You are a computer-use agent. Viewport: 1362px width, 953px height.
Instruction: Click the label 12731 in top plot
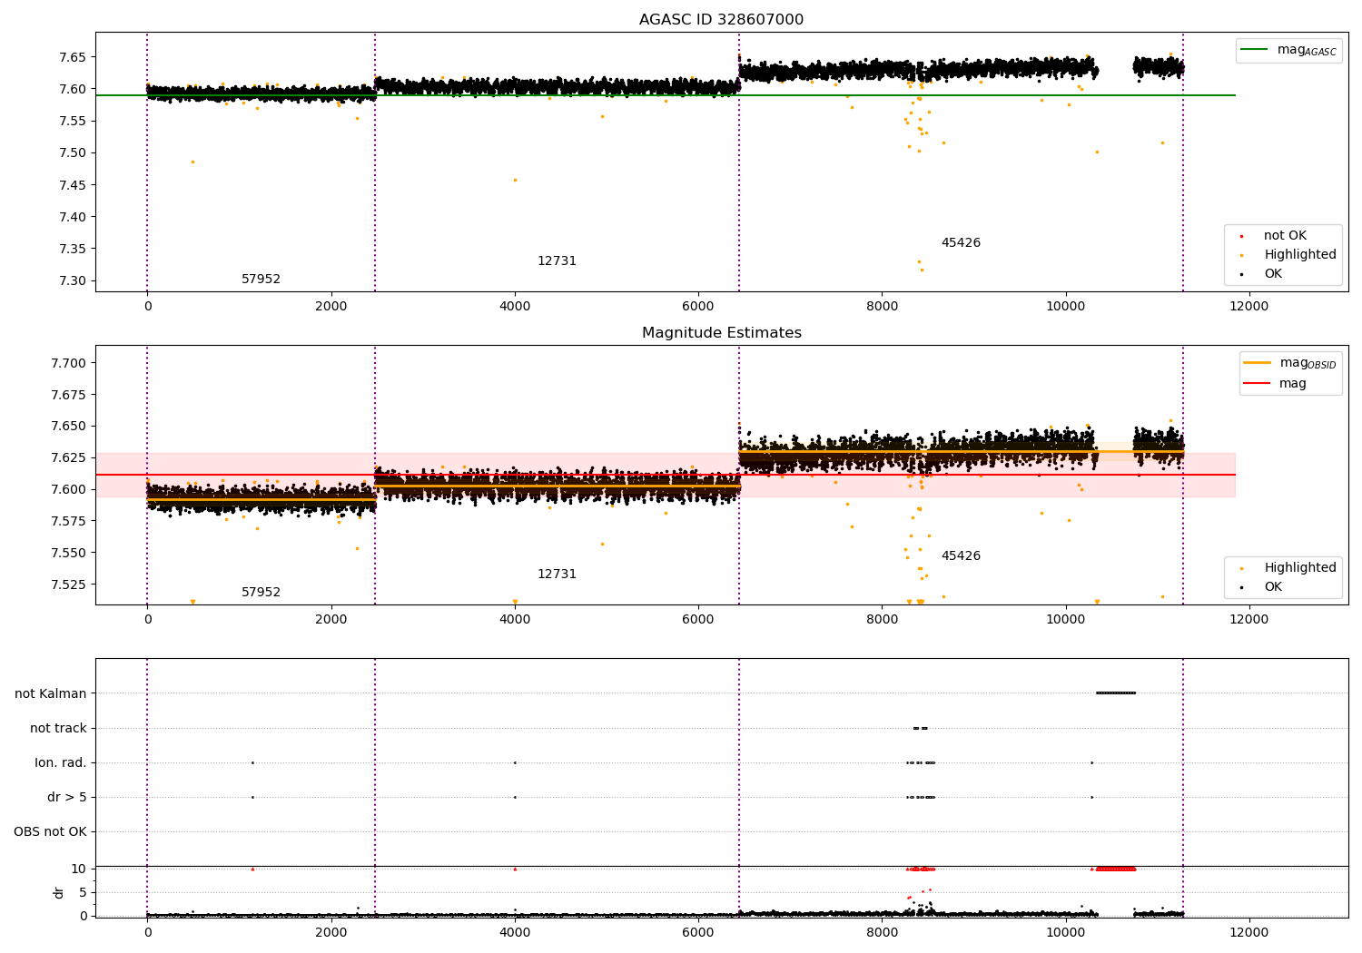point(557,261)
